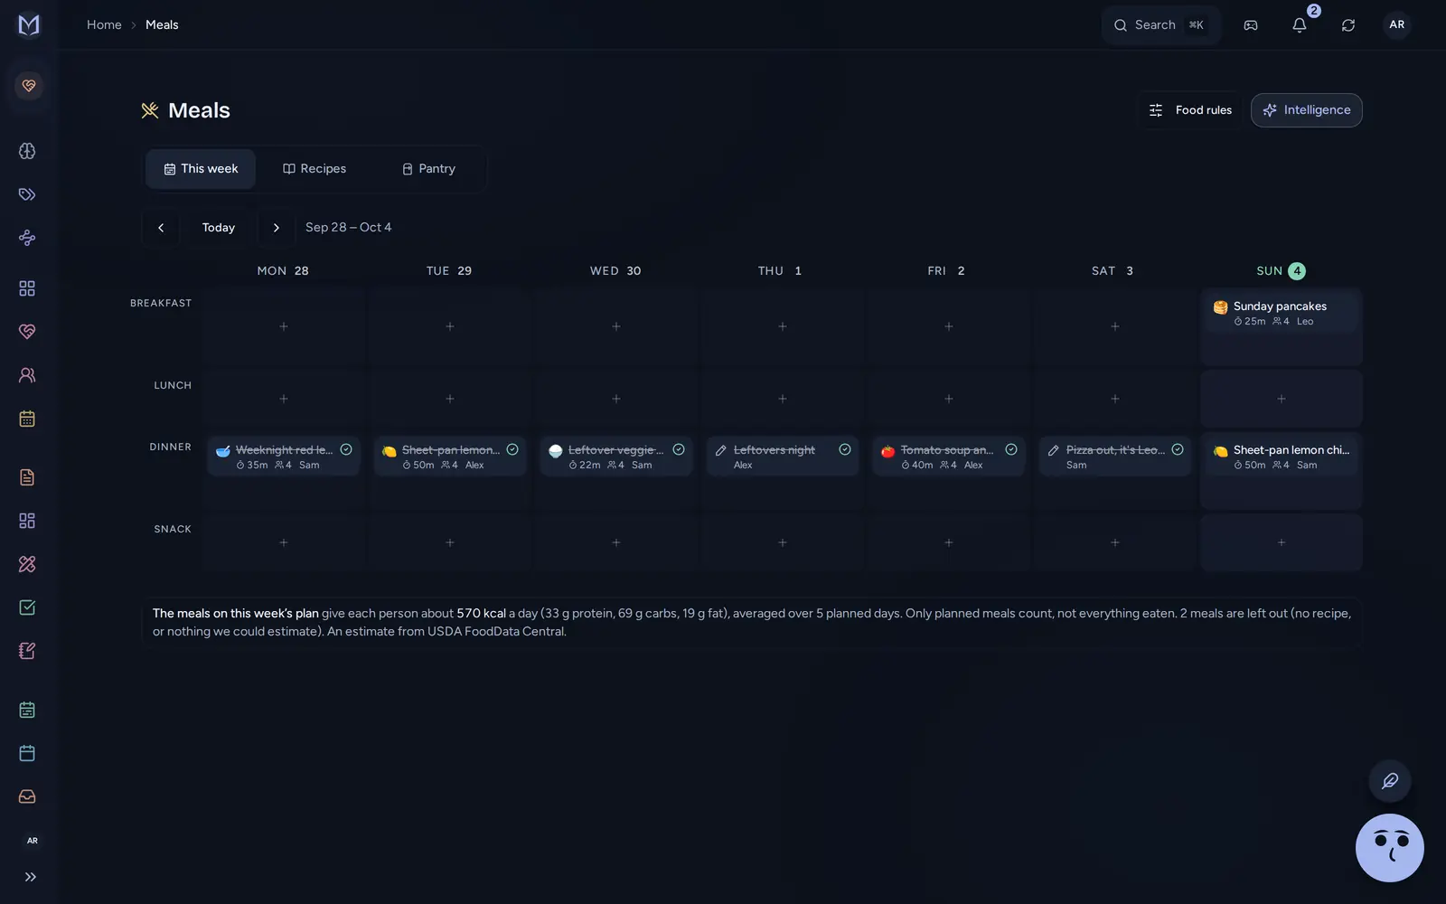Open the round face assistant avatar
The width and height of the screenshot is (1446, 904).
(1390, 848)
